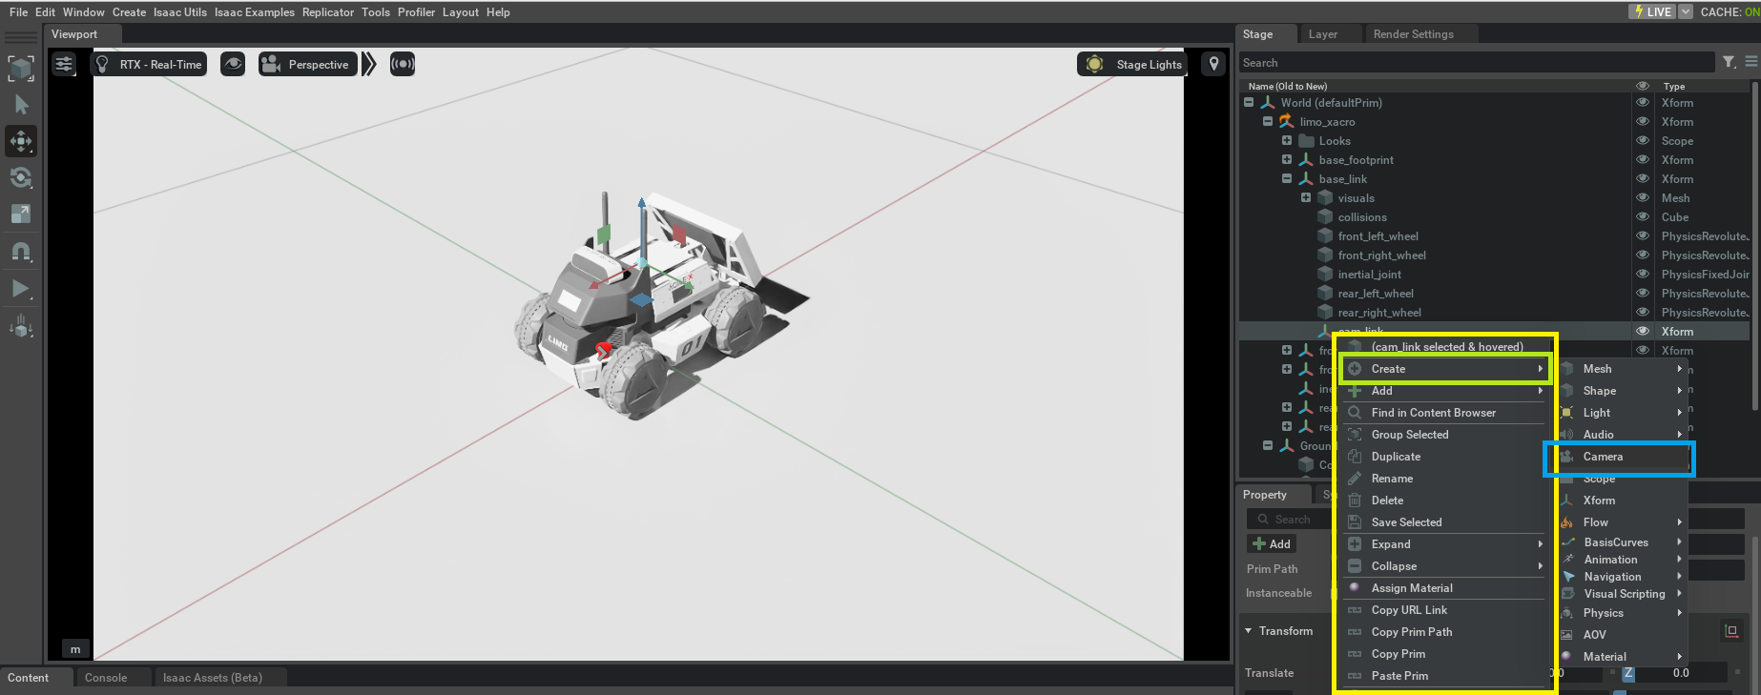The height and width of the screenshot is (695, 1761).
Task: Open the Isaac Utils menu
Action: [x=180, y=12]
